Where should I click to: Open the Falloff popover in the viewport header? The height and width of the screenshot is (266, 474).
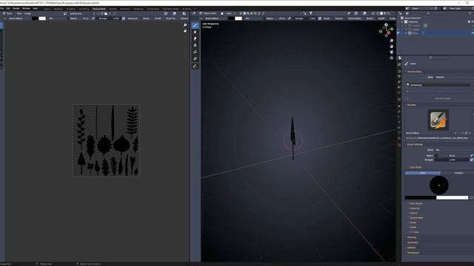pyautogui.click(x=381, y=18)
